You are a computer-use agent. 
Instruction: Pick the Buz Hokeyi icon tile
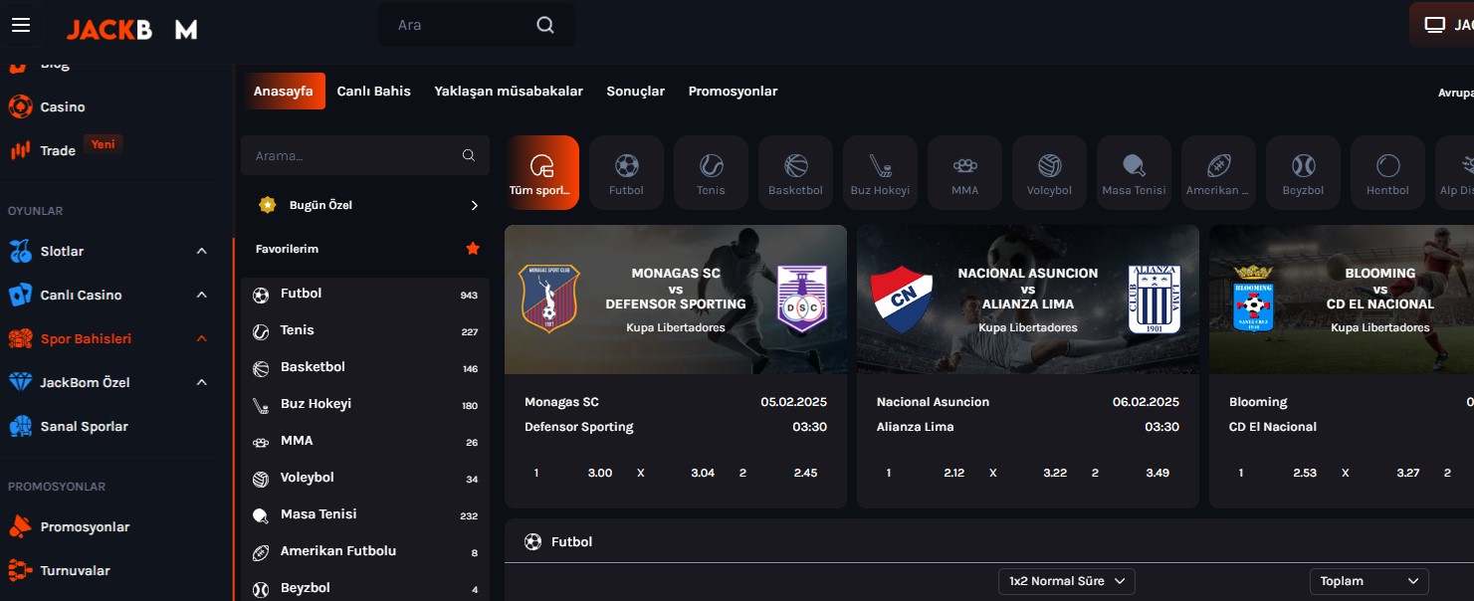[x=880, y=172]
